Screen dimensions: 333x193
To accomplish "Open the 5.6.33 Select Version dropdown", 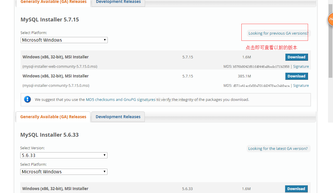I will point(64,155).
